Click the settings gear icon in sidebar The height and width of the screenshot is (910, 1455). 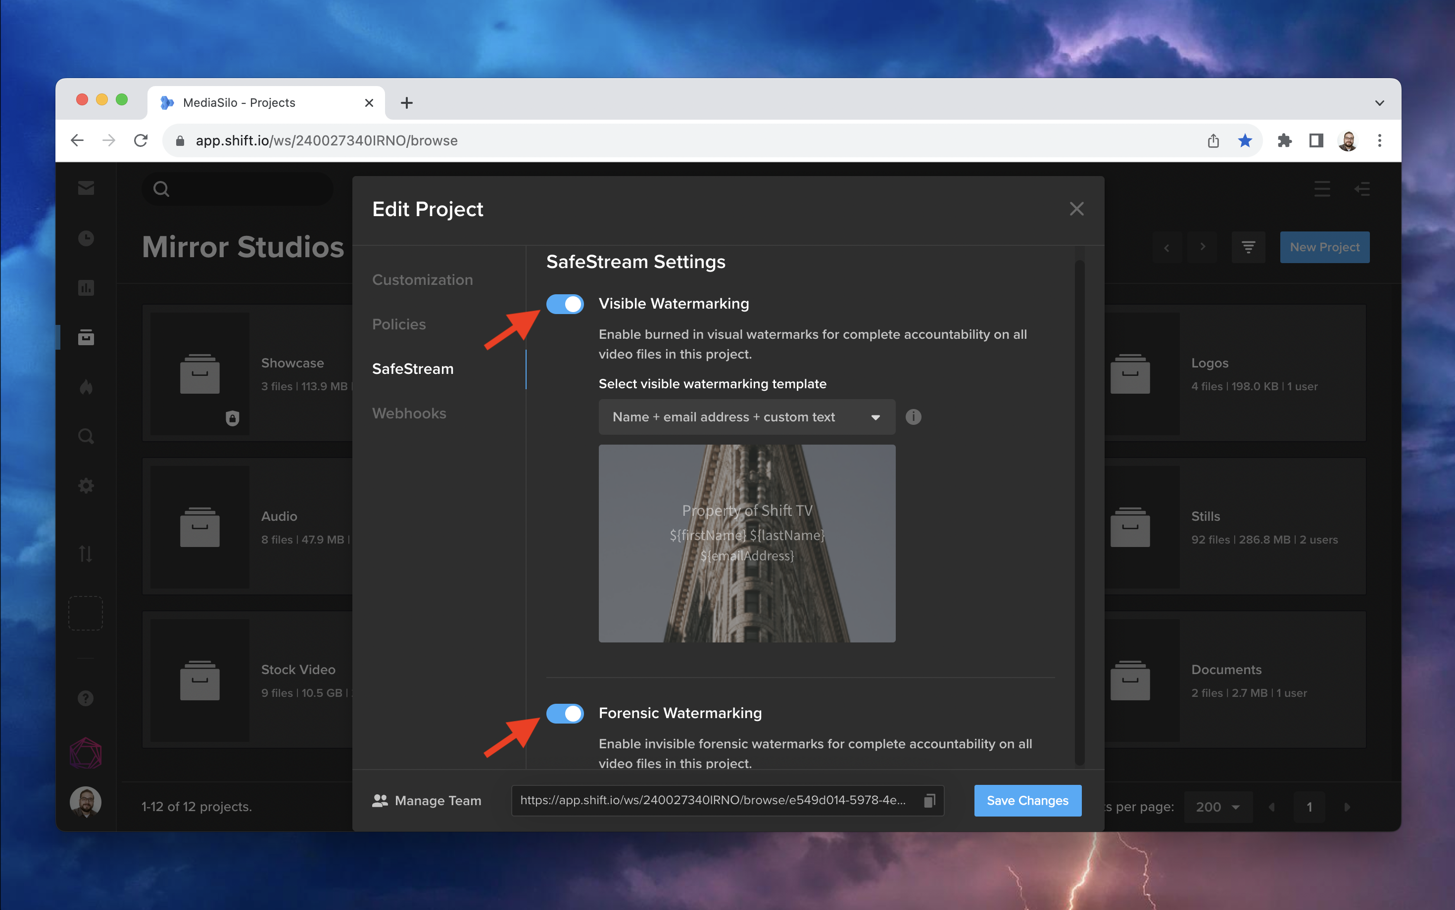pos(86,486)
